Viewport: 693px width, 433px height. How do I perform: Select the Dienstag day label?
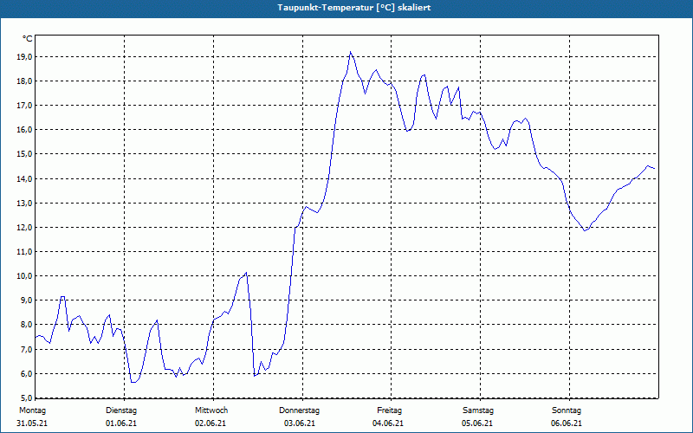[121, 410]
